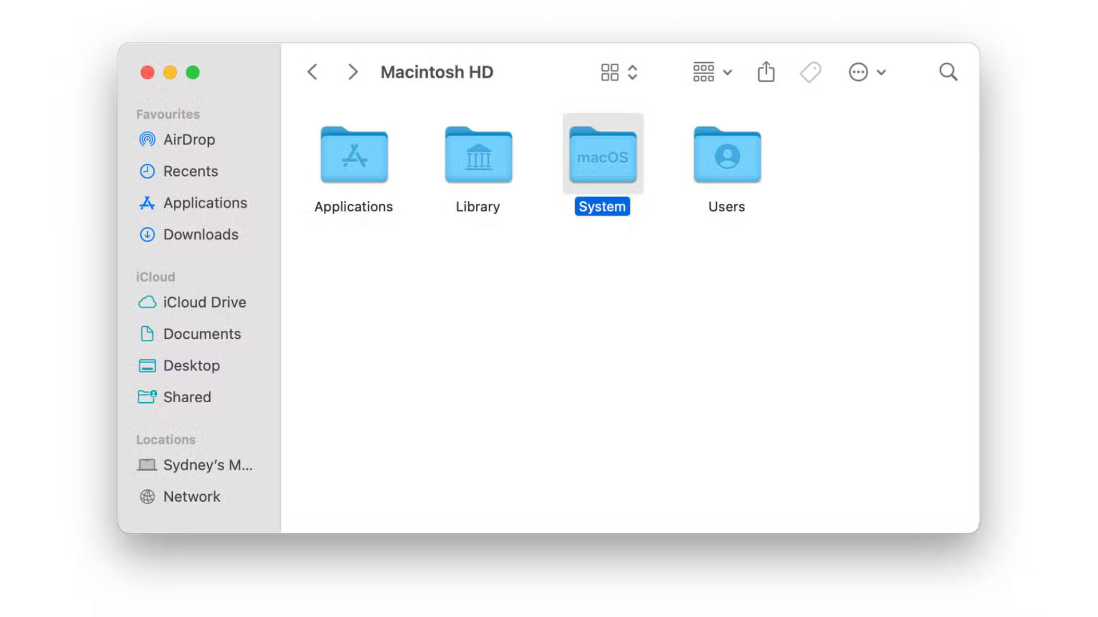Open the Search magnifier icon
Screen dimensions: 1098x617
pyautogui.click(x=948, y=72)
